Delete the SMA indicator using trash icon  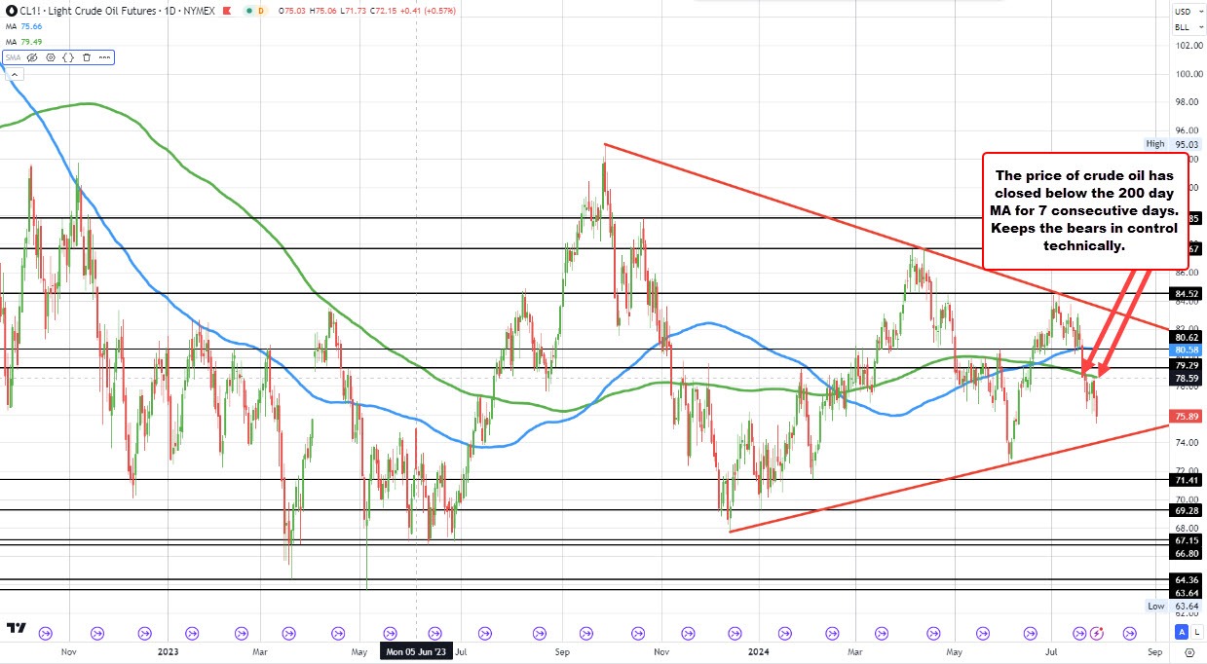click(x=85, y=57)
